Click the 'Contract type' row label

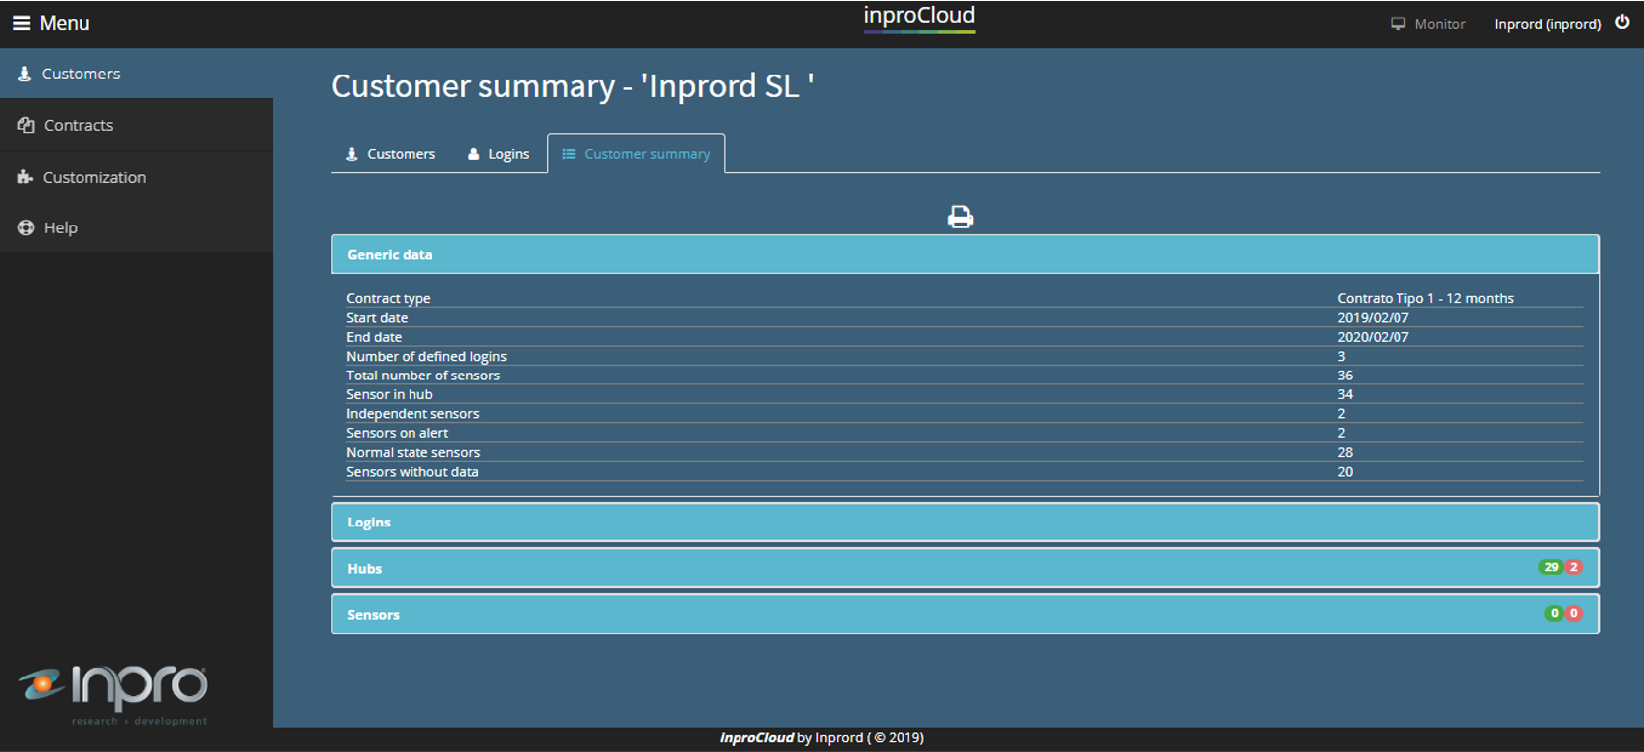[389, 298]
